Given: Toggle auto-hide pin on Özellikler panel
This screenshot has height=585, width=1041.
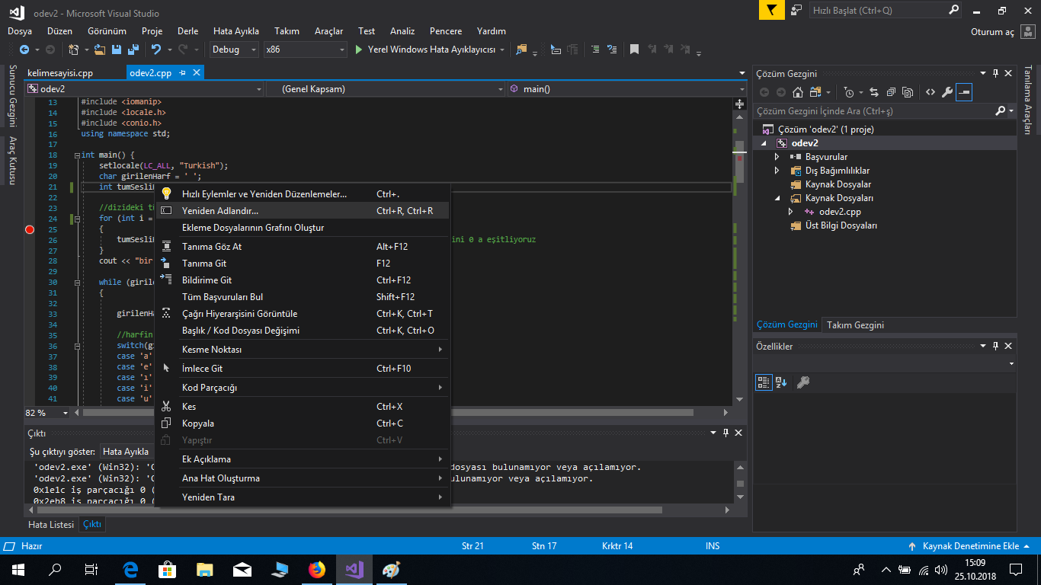Looking at the screenshot, I should 995,346.
